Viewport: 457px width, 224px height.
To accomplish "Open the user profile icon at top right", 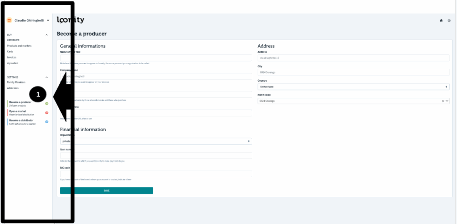I will pyautogui.click(x=449, y=21).
